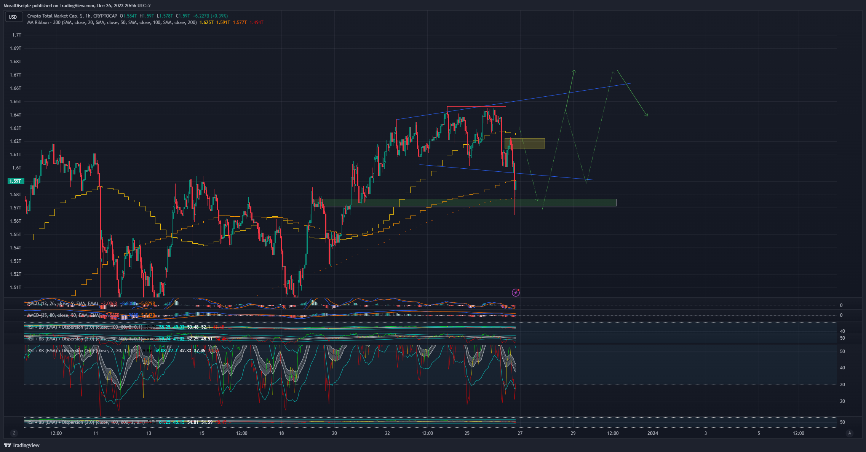This screenshot has height=452, width=866.
Task: Click the Crypto Total Market Cap symbol title
Action: 72,16
